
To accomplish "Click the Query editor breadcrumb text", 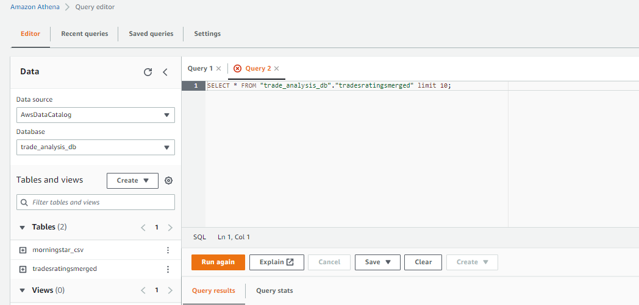I will point(95,7).
